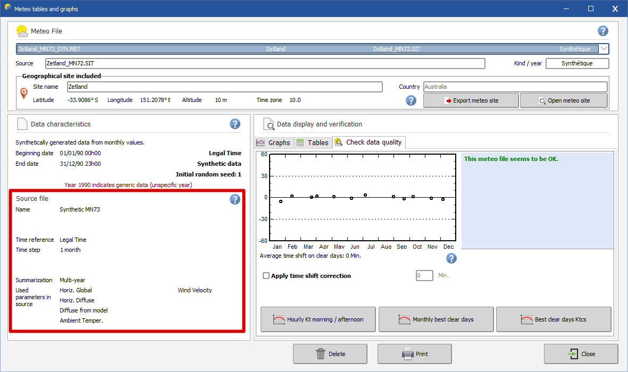Open help for Data characteristics panel
628x372 pixels.
pos(235,124)
